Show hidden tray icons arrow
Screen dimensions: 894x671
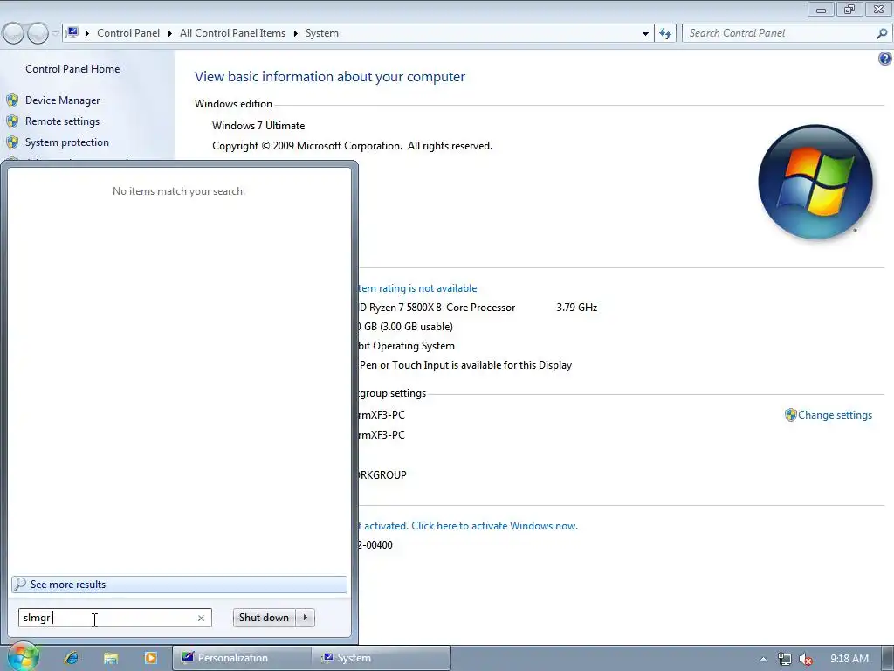point(763,659)
